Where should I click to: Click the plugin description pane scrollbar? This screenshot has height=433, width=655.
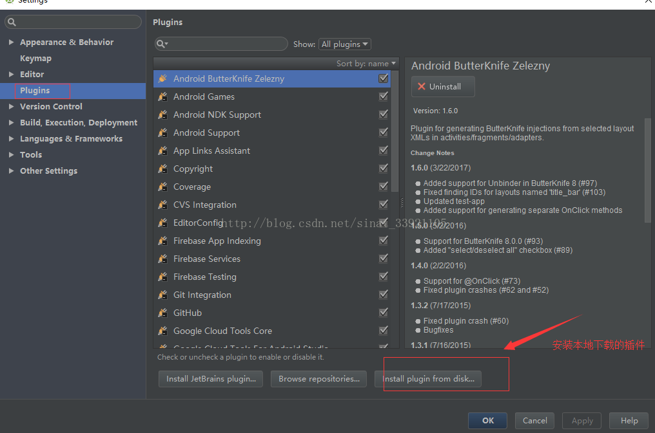click(647, 171)
